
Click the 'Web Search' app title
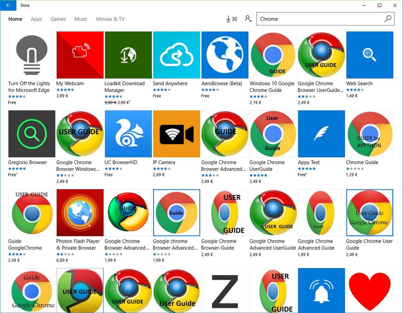coord(359,83)
